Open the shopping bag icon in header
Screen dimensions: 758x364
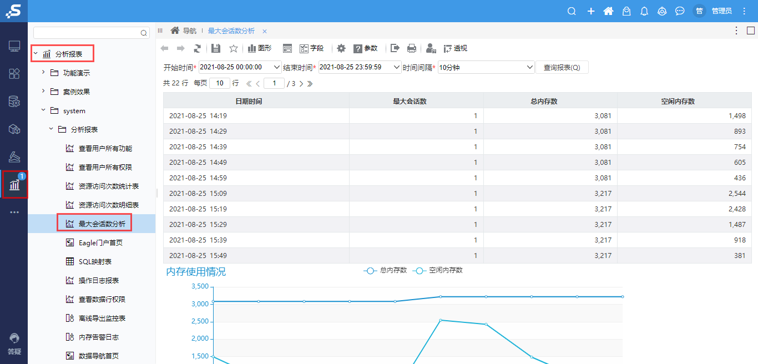(x=626, y=11)
